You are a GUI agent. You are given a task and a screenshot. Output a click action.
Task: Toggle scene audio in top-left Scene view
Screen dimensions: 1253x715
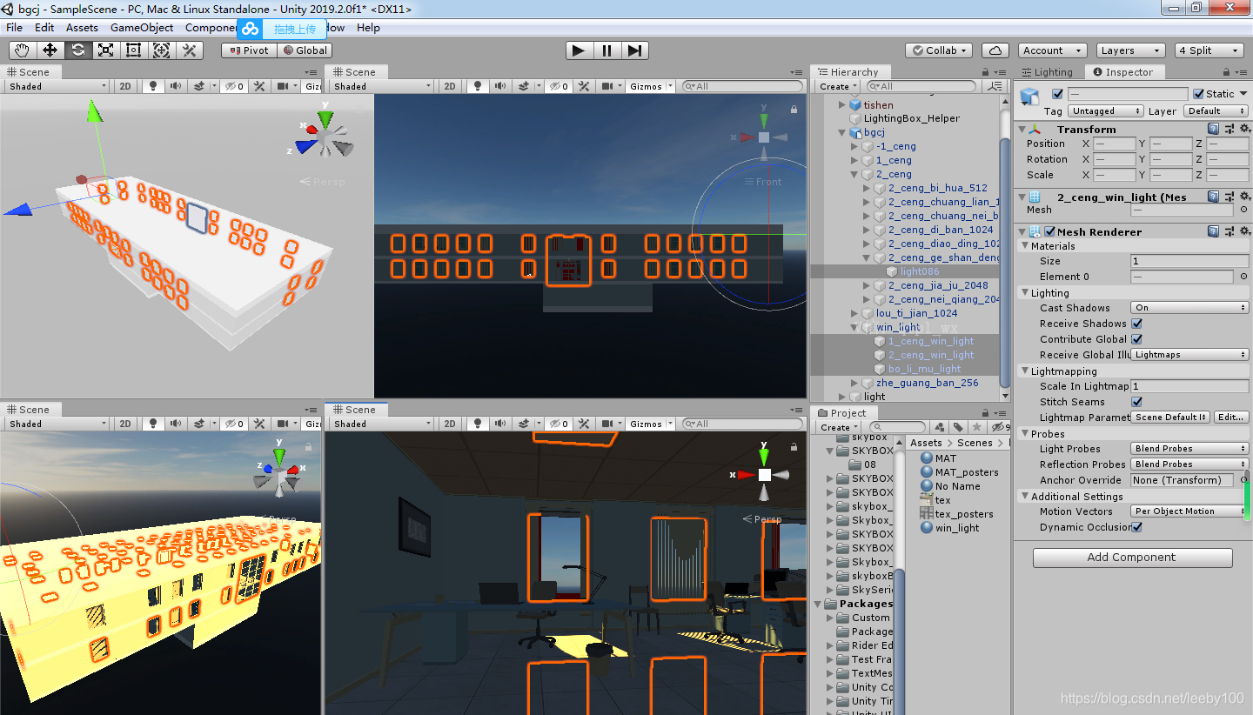coord(177,86)
